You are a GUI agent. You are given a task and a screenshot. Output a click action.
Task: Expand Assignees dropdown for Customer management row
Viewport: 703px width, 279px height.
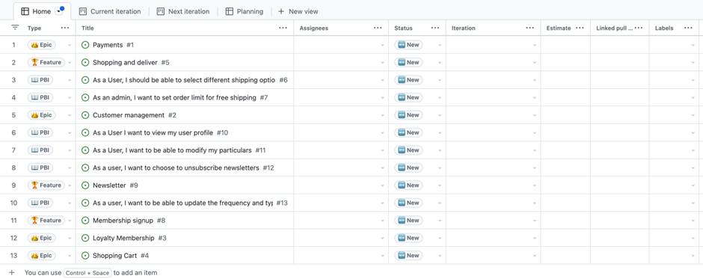point(382,116)
